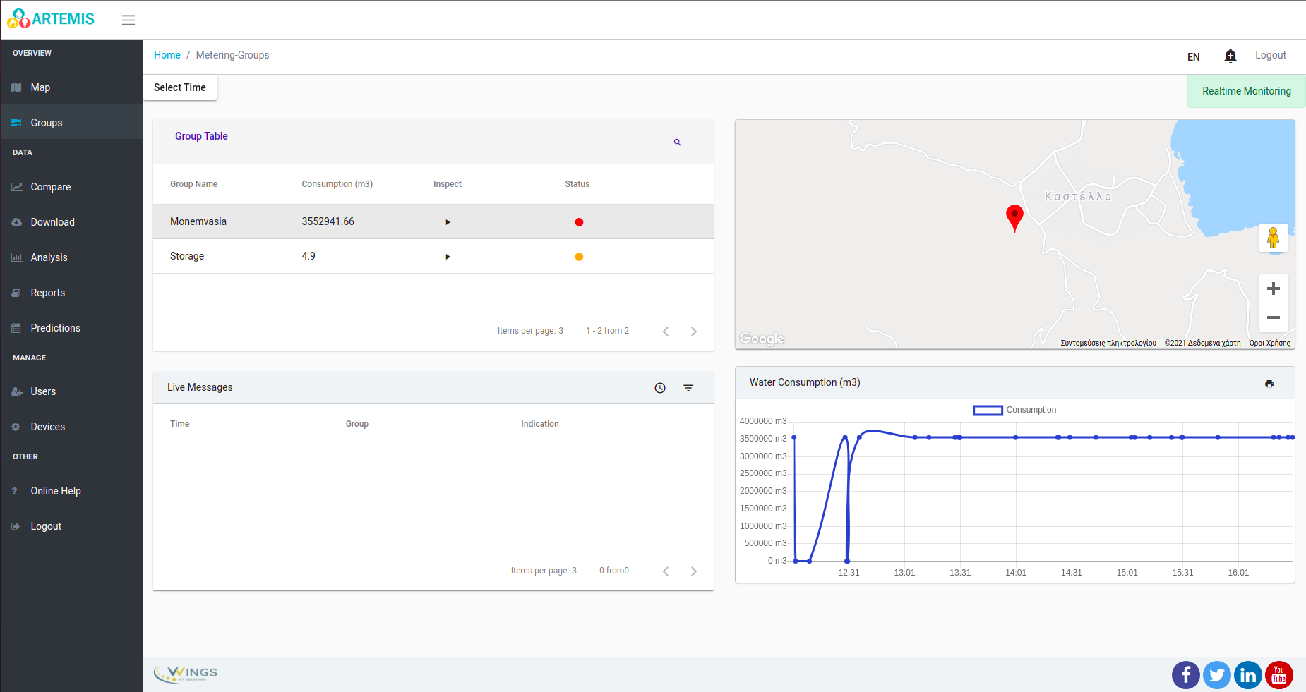Zoom out on the map

click(x=1273, y=317)
